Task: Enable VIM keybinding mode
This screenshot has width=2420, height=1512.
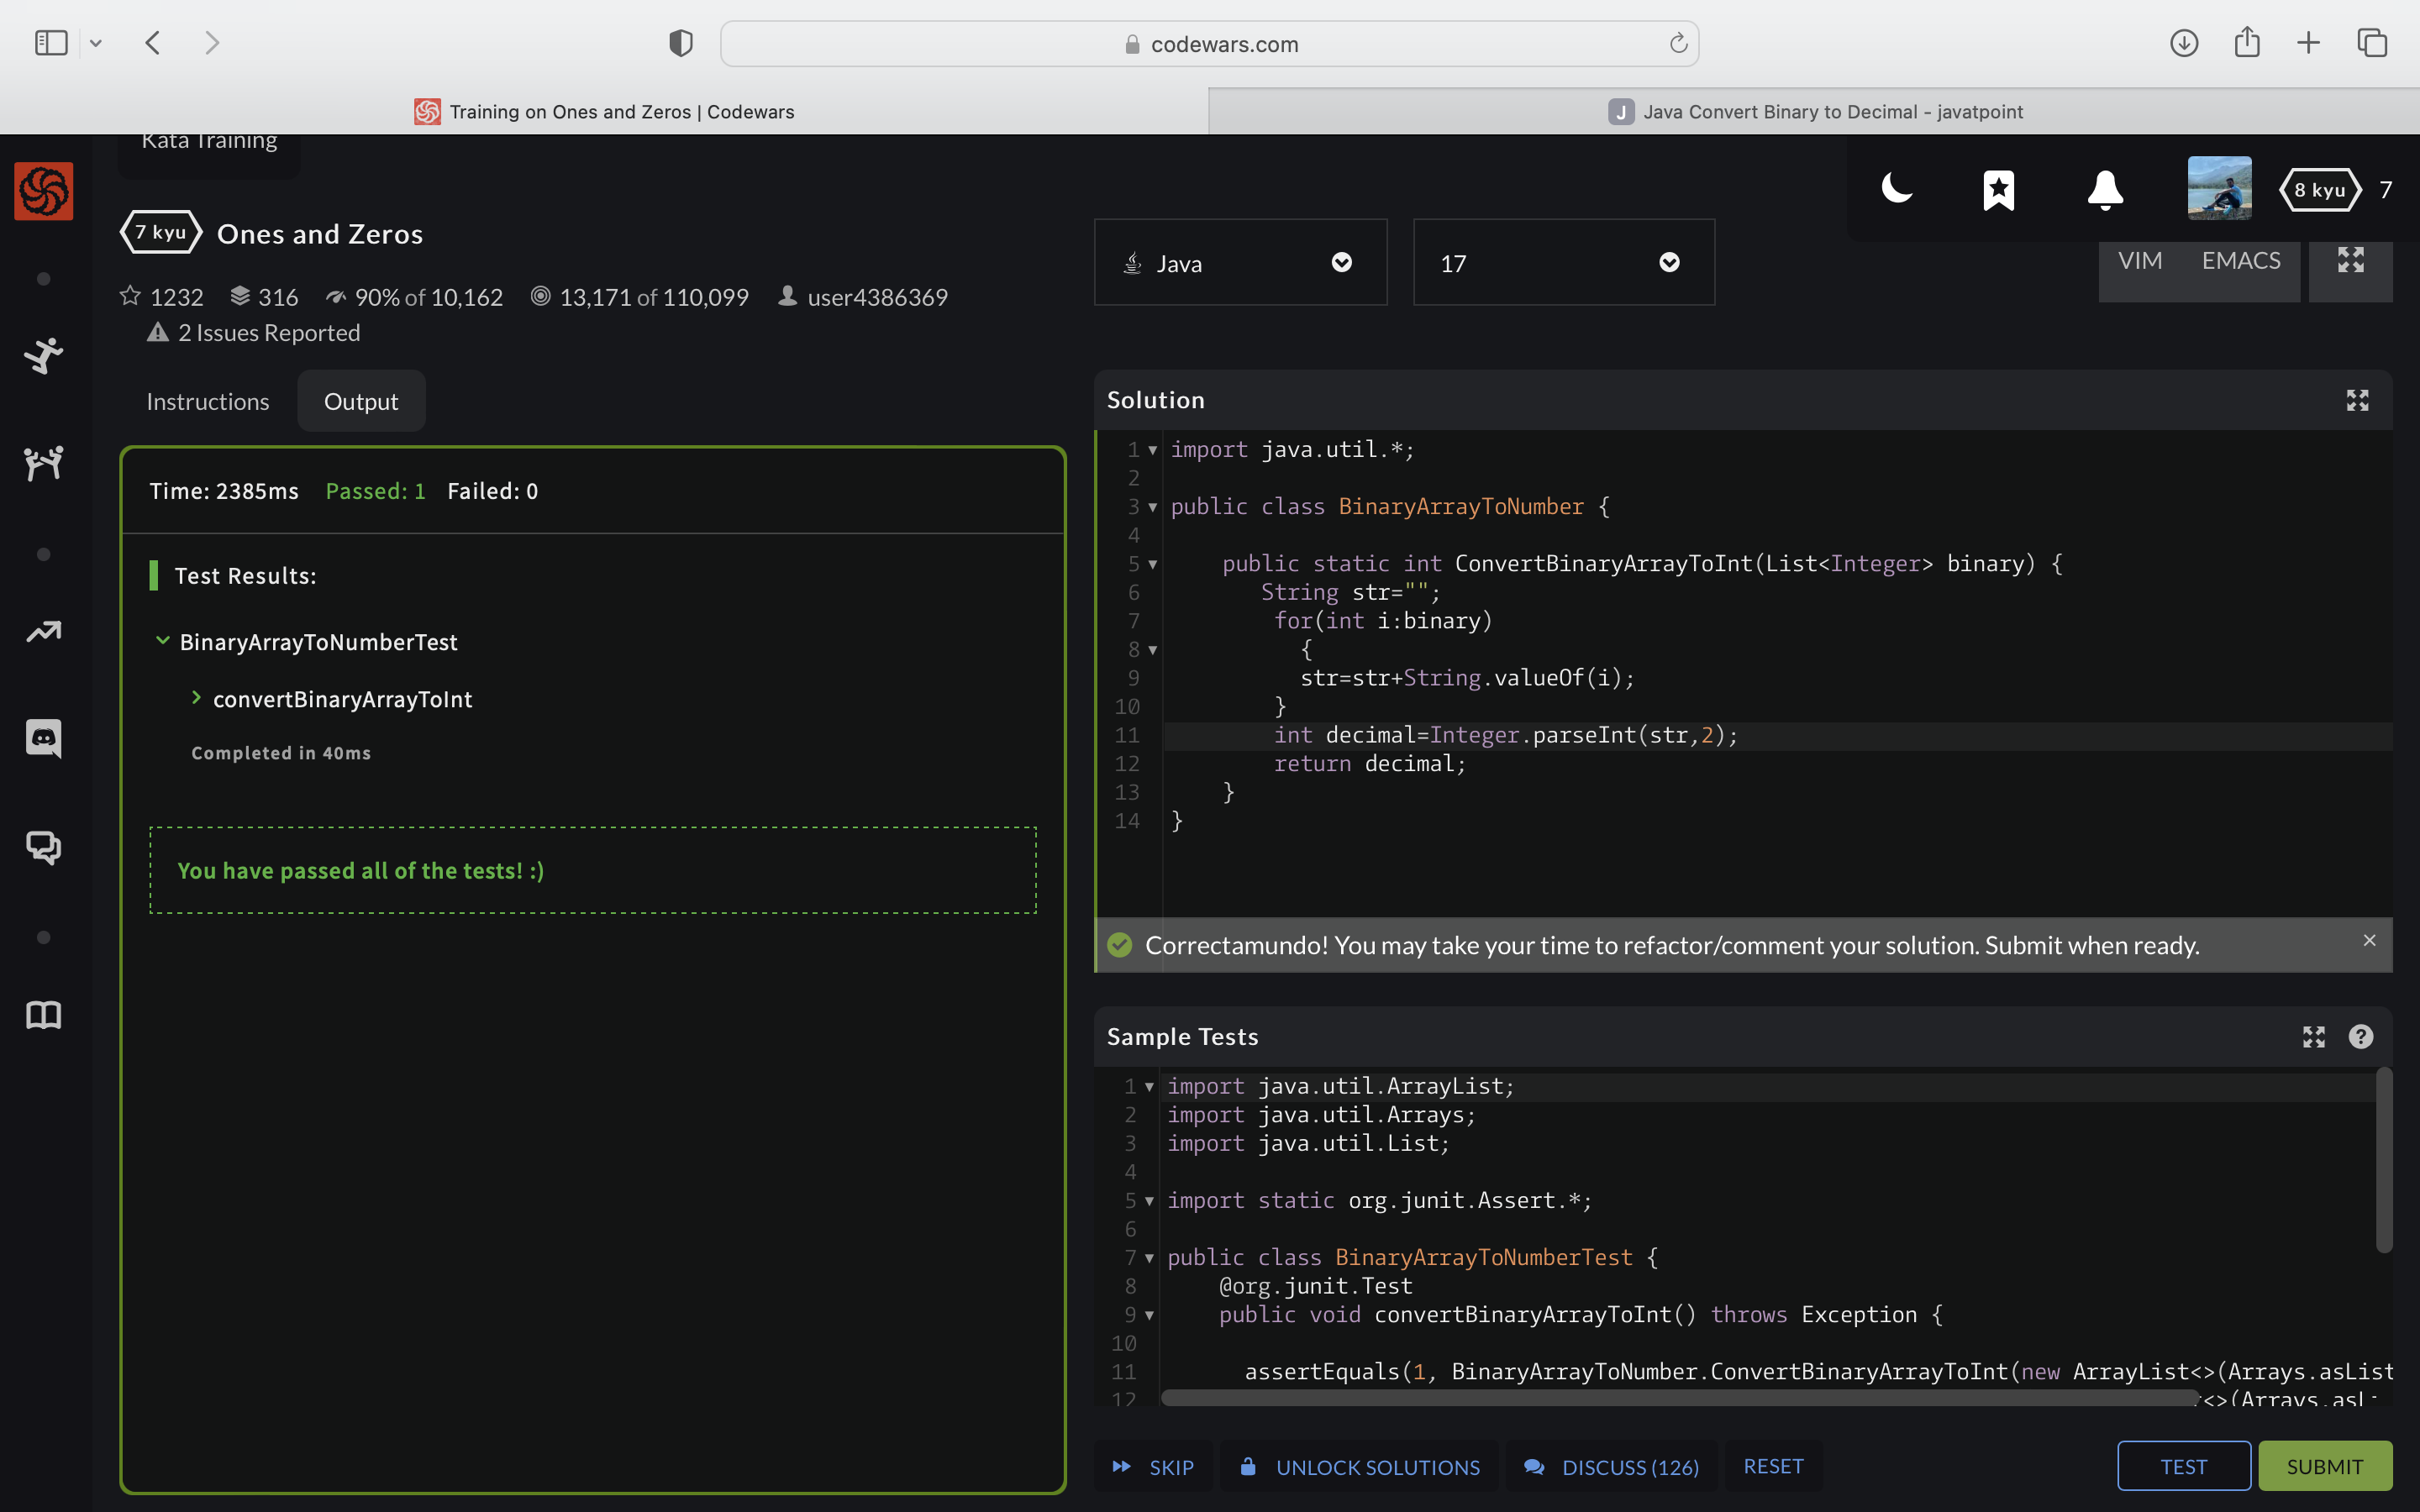Action: coord(2139,261)
